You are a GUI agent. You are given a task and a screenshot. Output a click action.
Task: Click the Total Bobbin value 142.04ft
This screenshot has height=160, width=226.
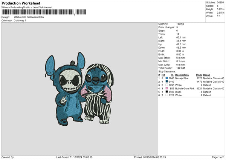point(181,68)
